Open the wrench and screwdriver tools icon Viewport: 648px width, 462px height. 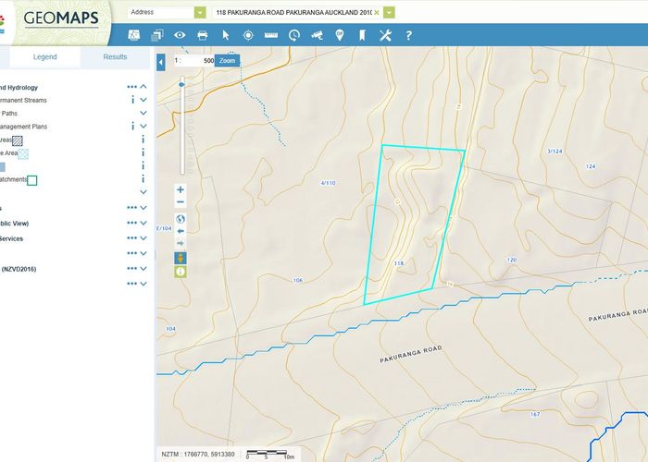tap(386, 35)
